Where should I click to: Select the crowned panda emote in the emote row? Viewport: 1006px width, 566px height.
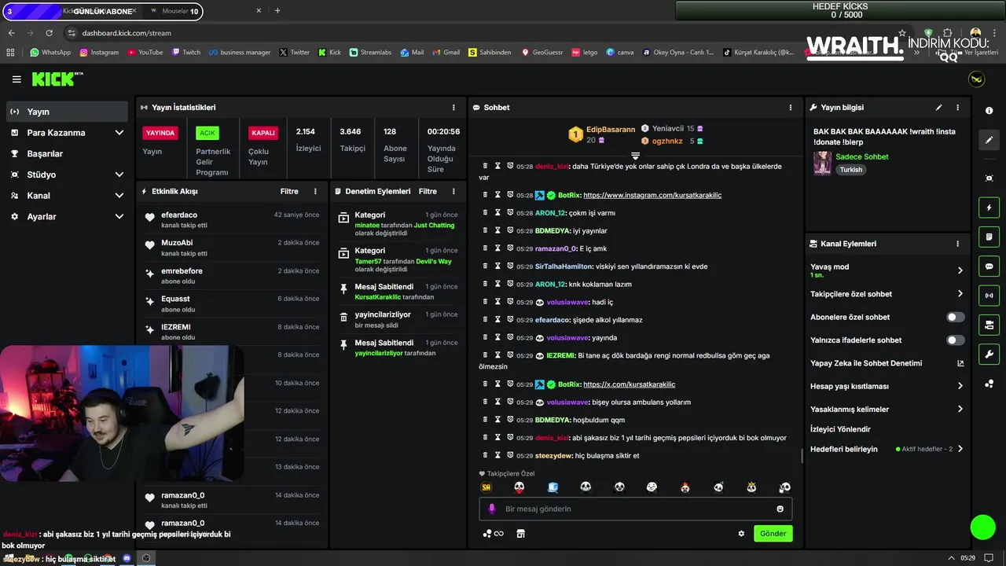click(751, 487)
